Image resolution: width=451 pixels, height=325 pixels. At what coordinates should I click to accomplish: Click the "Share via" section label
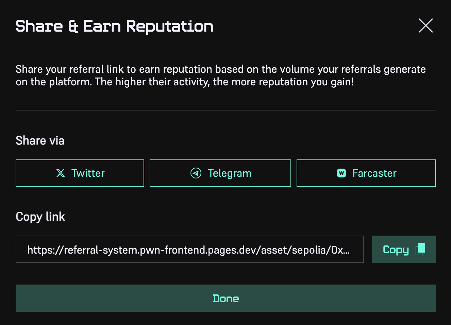(x=40, y=140)
